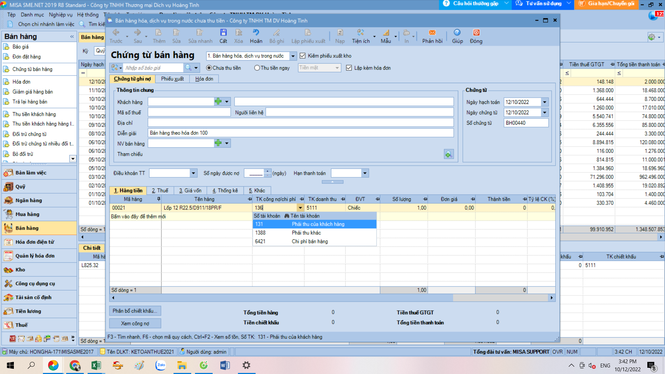Click the item grid horizontal scrollbar

[332, 298]
